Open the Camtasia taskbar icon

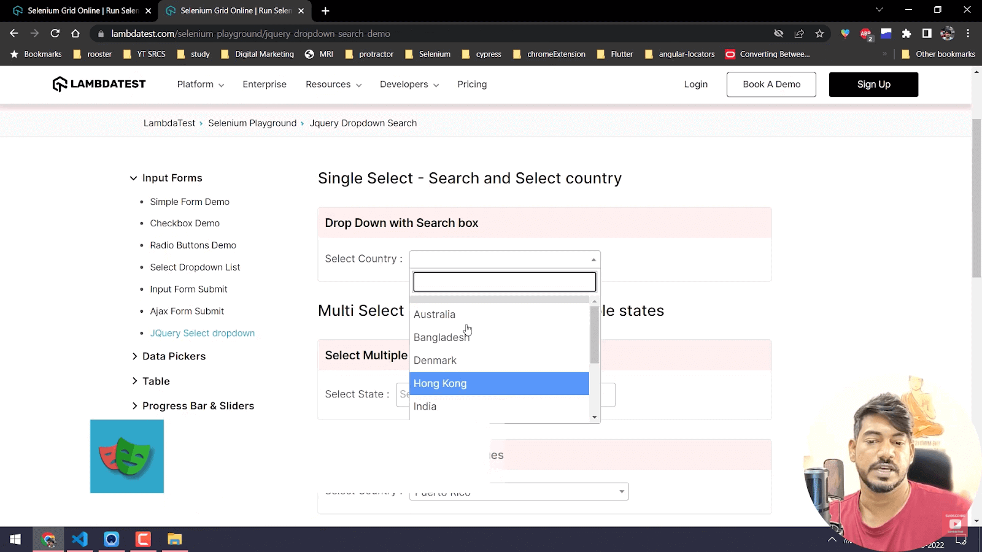click(143, 540)
